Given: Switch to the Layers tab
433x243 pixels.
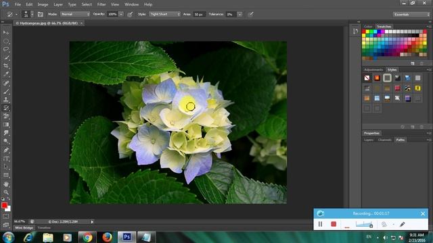Looking at the screenshot, I should pyautogui.click(x=369, y=140).
